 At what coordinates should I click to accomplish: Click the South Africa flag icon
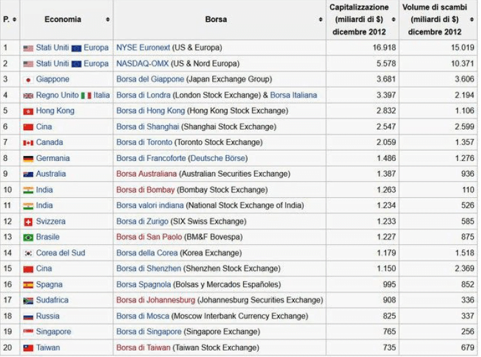(x=28, y=300)
